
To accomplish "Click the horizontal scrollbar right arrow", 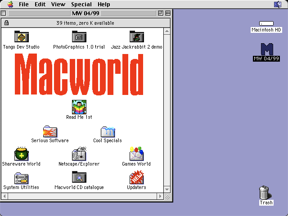I will [x=160, y=196].
